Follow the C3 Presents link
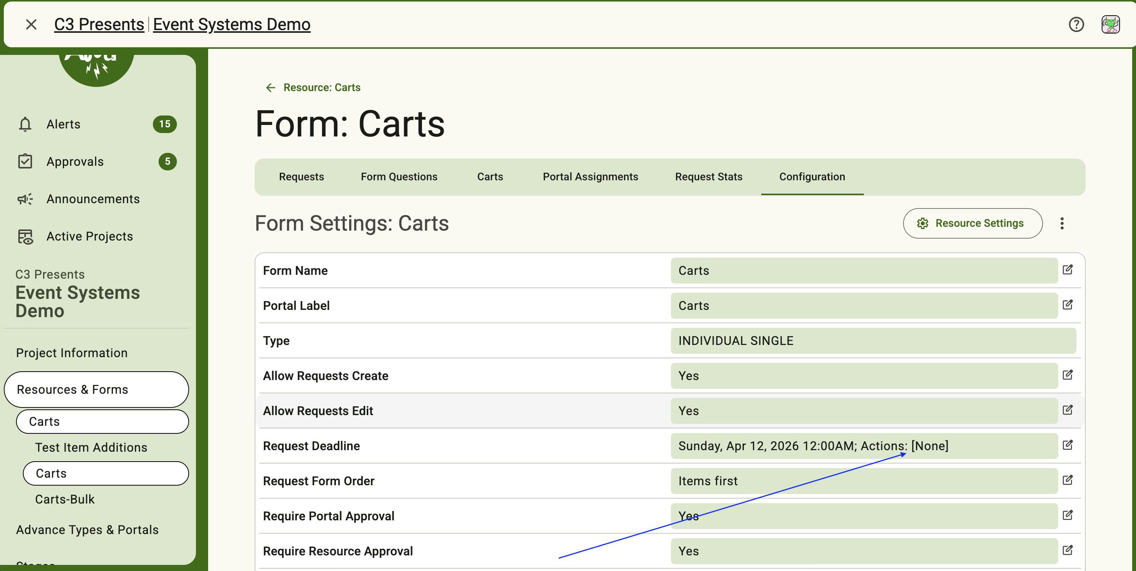Image resolution: width=1136 pixels, height=571 pixels. tap(99, 24)
